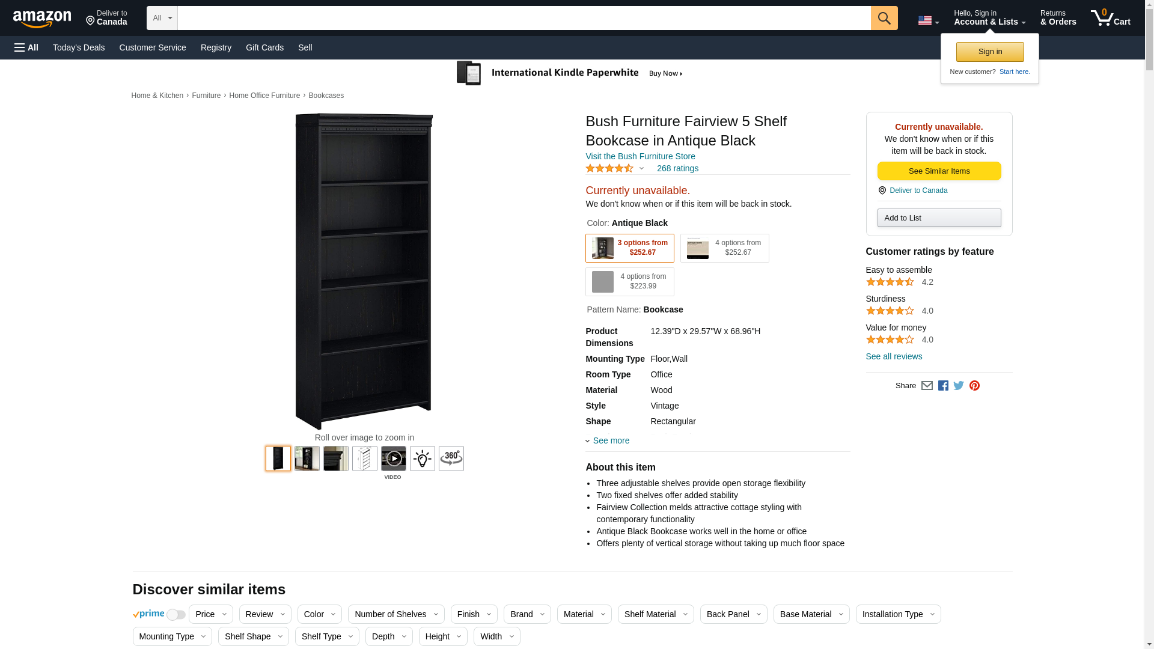Viewport: 1154px width, 649px height.
Task: Share the bookcase on Twitter
Action: (x=959, y=386)
